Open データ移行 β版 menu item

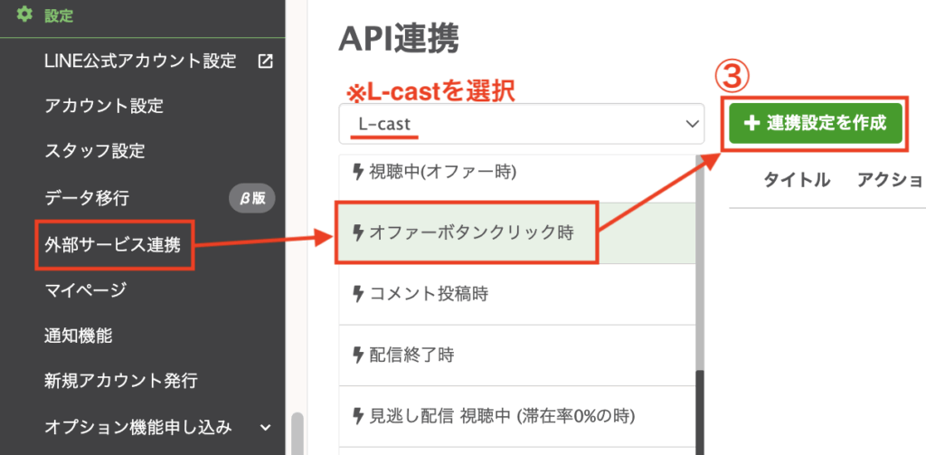point(87,198)
